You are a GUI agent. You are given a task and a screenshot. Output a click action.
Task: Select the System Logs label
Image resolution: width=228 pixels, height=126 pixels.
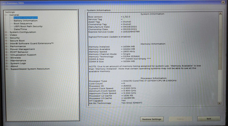coord(18,63)
